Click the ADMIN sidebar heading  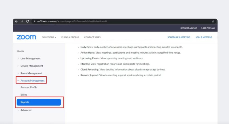(20, 51)
